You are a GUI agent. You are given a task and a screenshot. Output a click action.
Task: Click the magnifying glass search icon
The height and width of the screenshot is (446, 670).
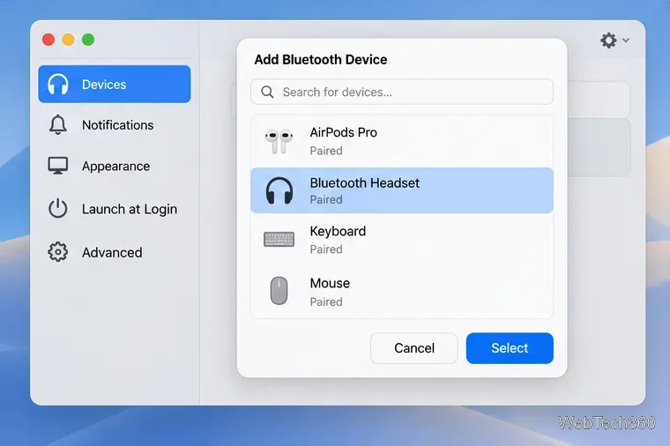coord(267,92)
